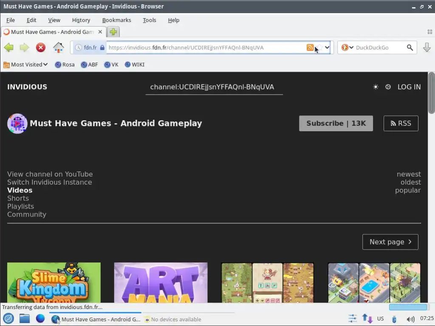Image resolution: width=435 pixels, height=326 pixels.
Task: Open the Tools menu
Action: tap(149, 20)
